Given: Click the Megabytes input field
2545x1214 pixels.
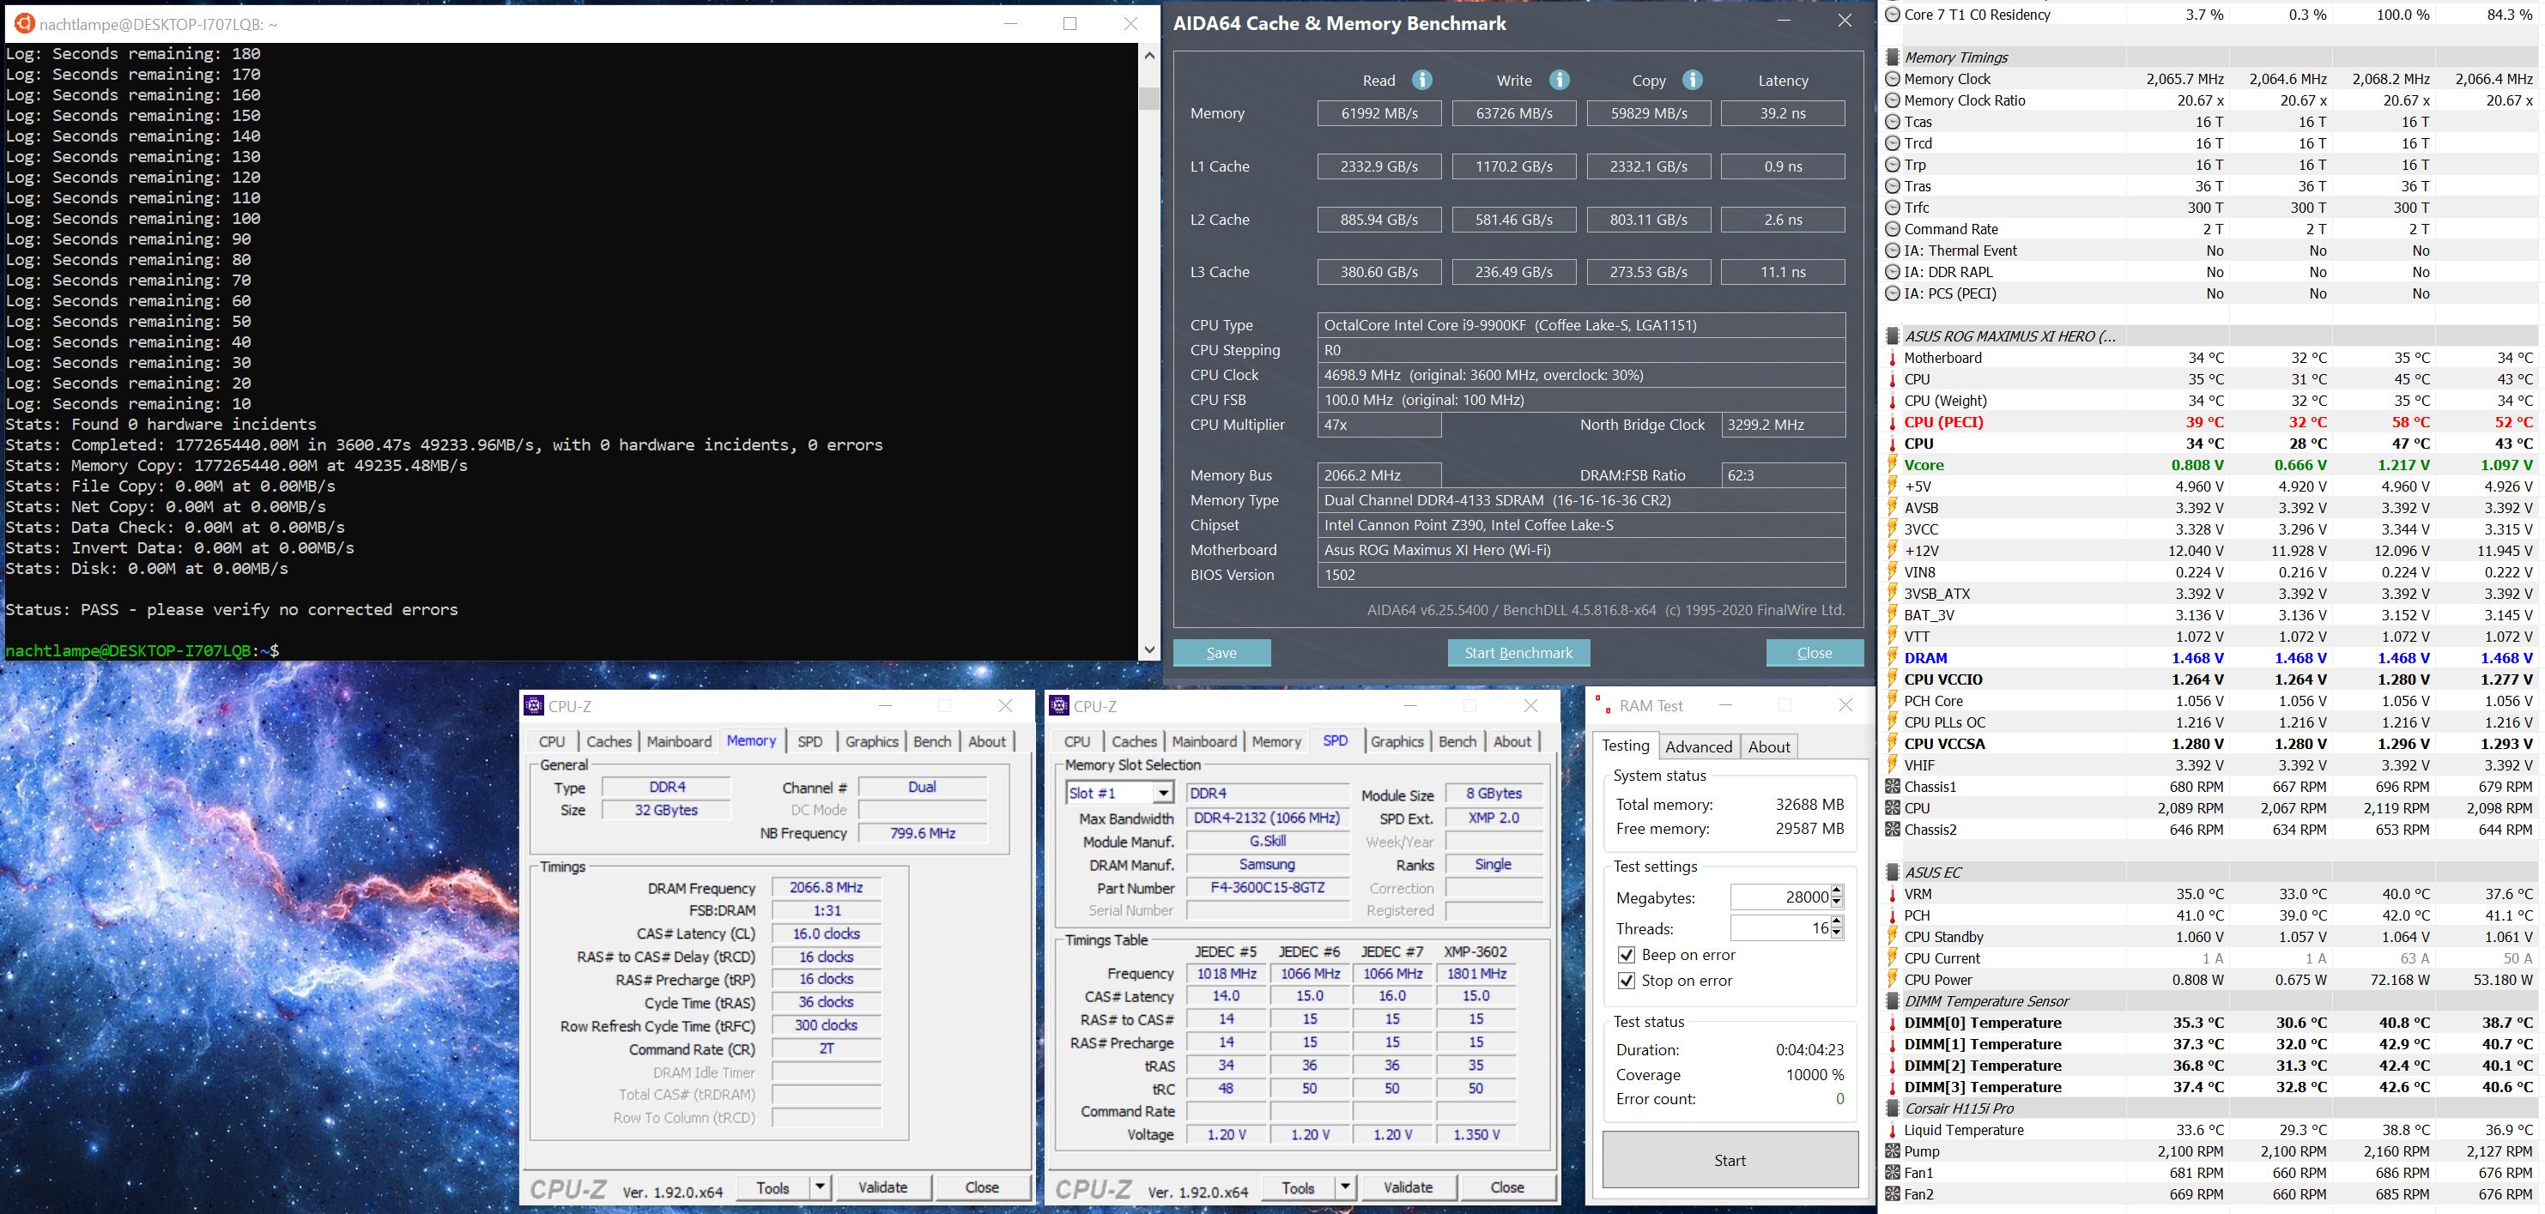Looking at the screenshot, I should (x=1780, y=897).
